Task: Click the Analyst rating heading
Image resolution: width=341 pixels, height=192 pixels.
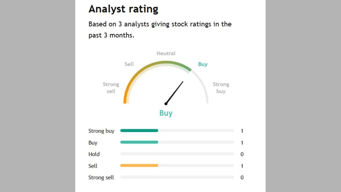Action: 123,9
